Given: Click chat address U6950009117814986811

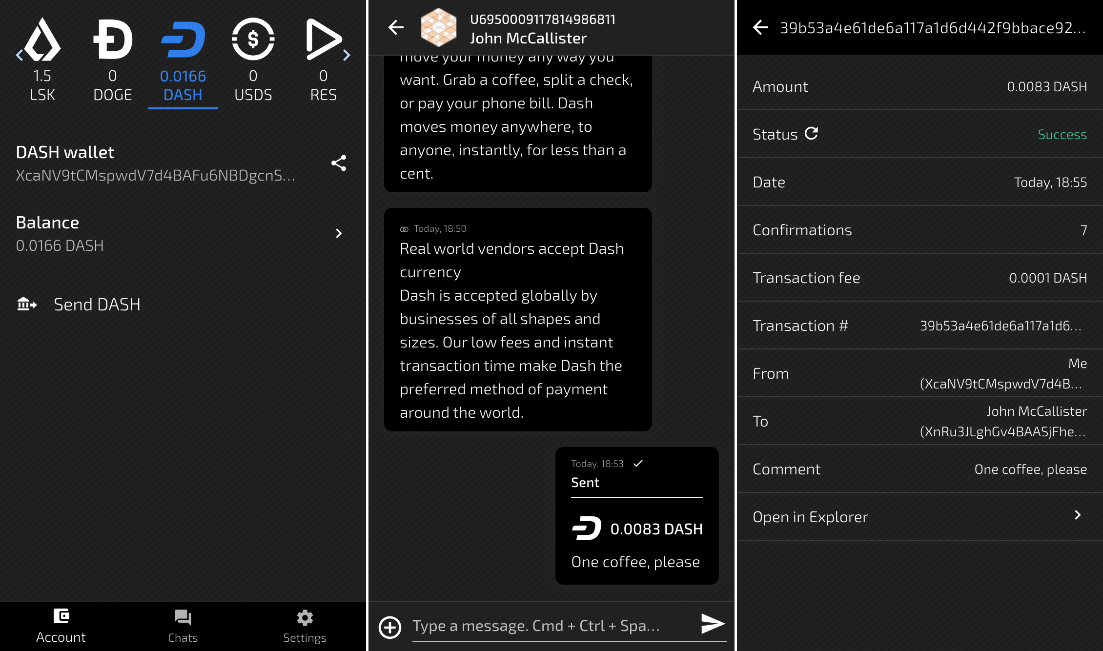Looking at the screenshot, I should pos(543,20).
